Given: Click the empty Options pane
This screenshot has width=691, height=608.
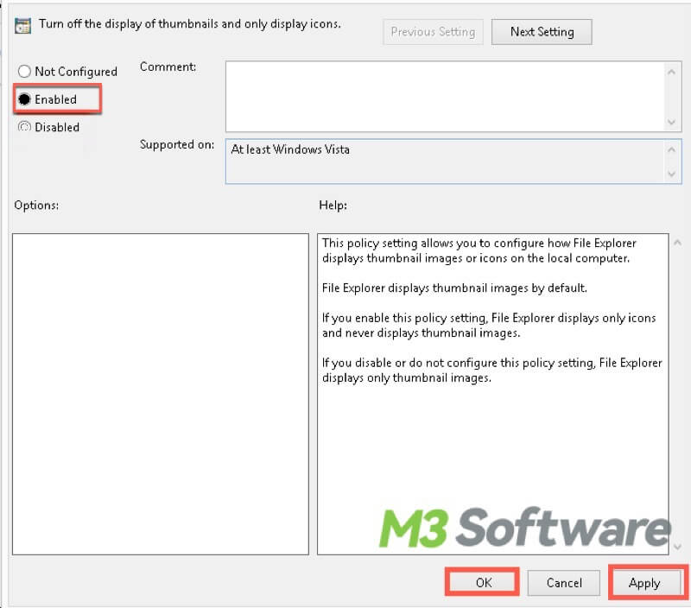Looking at the screenshot, I should [161, 394].
